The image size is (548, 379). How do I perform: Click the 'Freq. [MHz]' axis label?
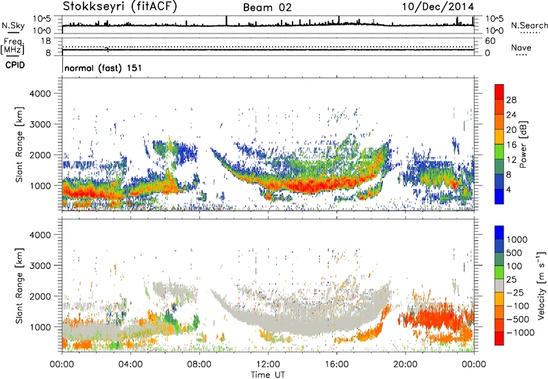[13, 46]
